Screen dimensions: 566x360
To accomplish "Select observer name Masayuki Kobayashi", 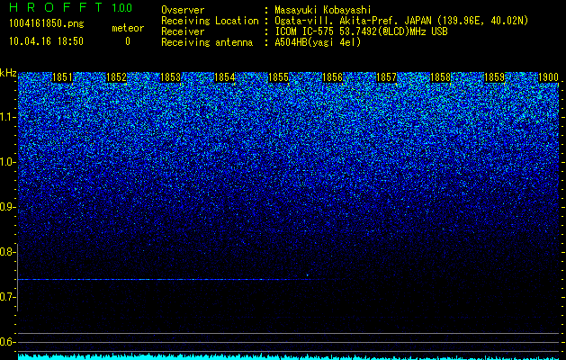I will [323, 11].
